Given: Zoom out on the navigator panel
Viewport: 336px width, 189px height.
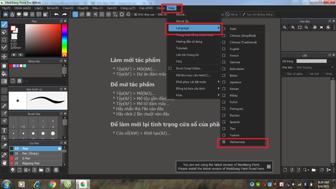Looking at the screenshot, I should (306, 28).
